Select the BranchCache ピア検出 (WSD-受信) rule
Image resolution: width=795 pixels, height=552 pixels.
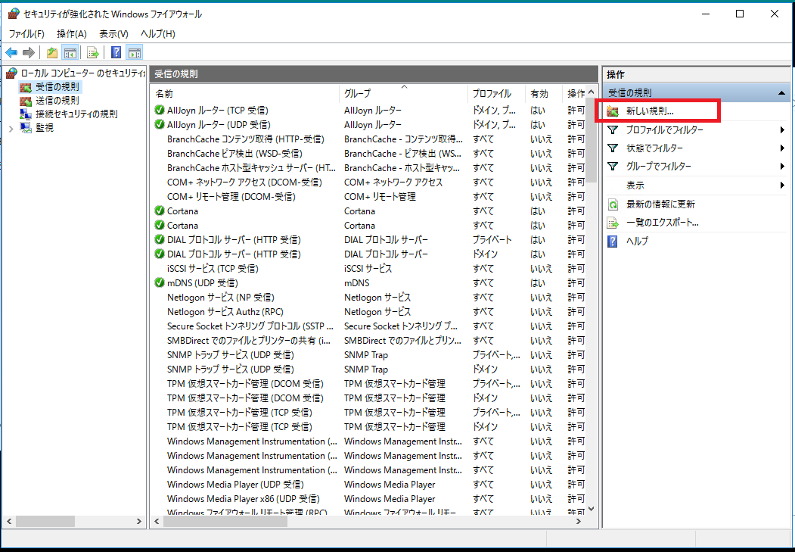coord(234,153)
